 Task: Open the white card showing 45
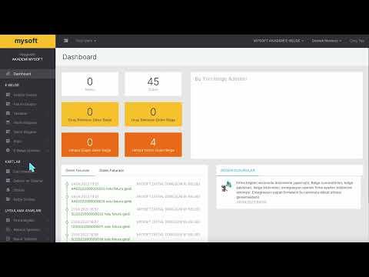(153, 84)
